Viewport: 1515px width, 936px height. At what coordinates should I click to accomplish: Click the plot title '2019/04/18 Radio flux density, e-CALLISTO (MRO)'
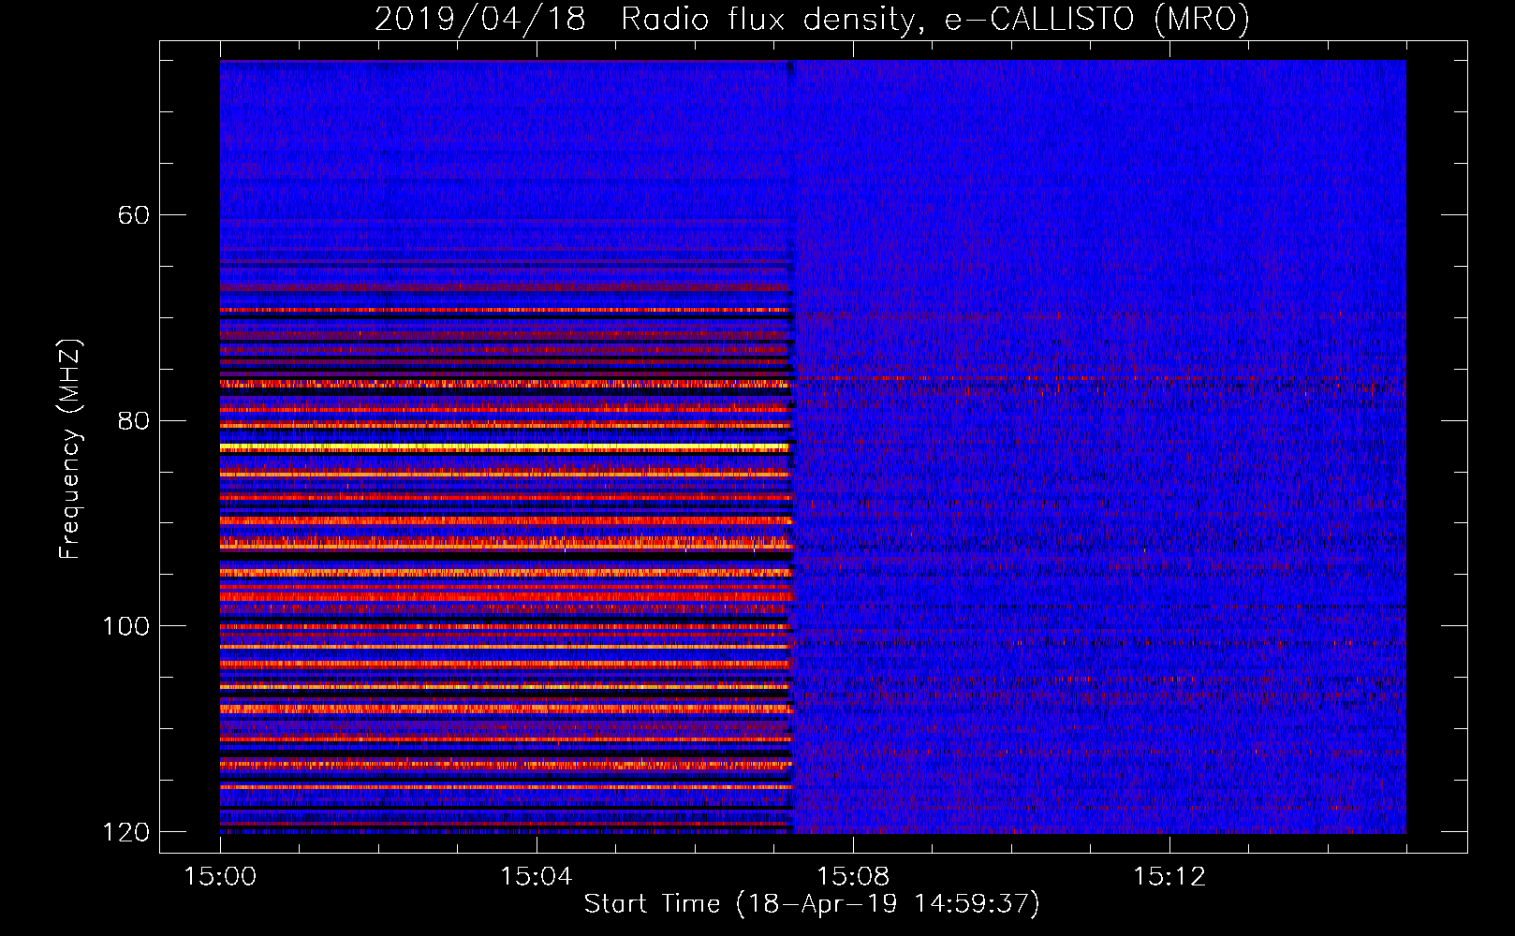[x=812, y=19]
